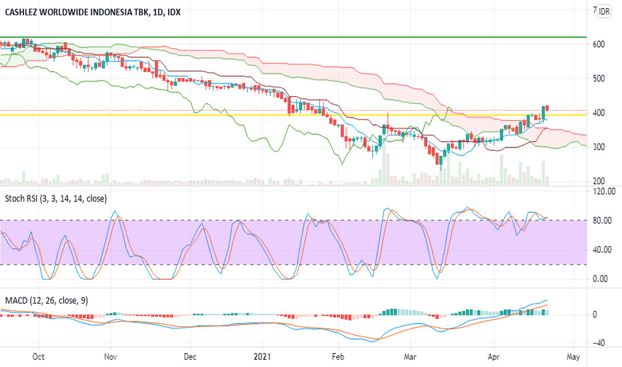622x367 pixels.
Task: Click the CASHLEZ WORLDWIDE INDONESIA TBK chart title
Action: (92, 12)
